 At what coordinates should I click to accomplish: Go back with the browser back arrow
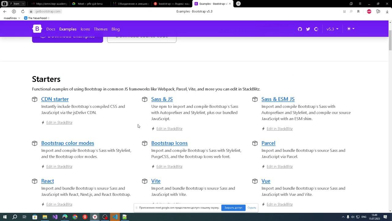(5, 11)
